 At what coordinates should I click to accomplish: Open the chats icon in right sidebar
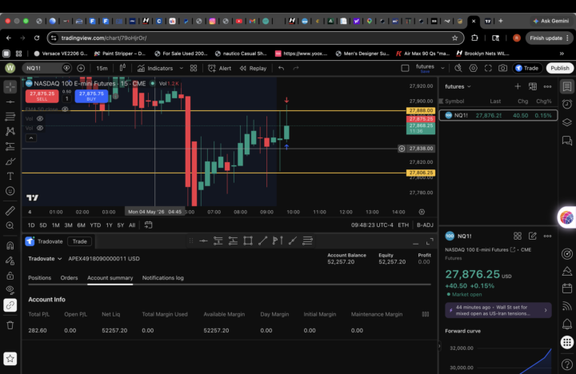coord(567,141)
